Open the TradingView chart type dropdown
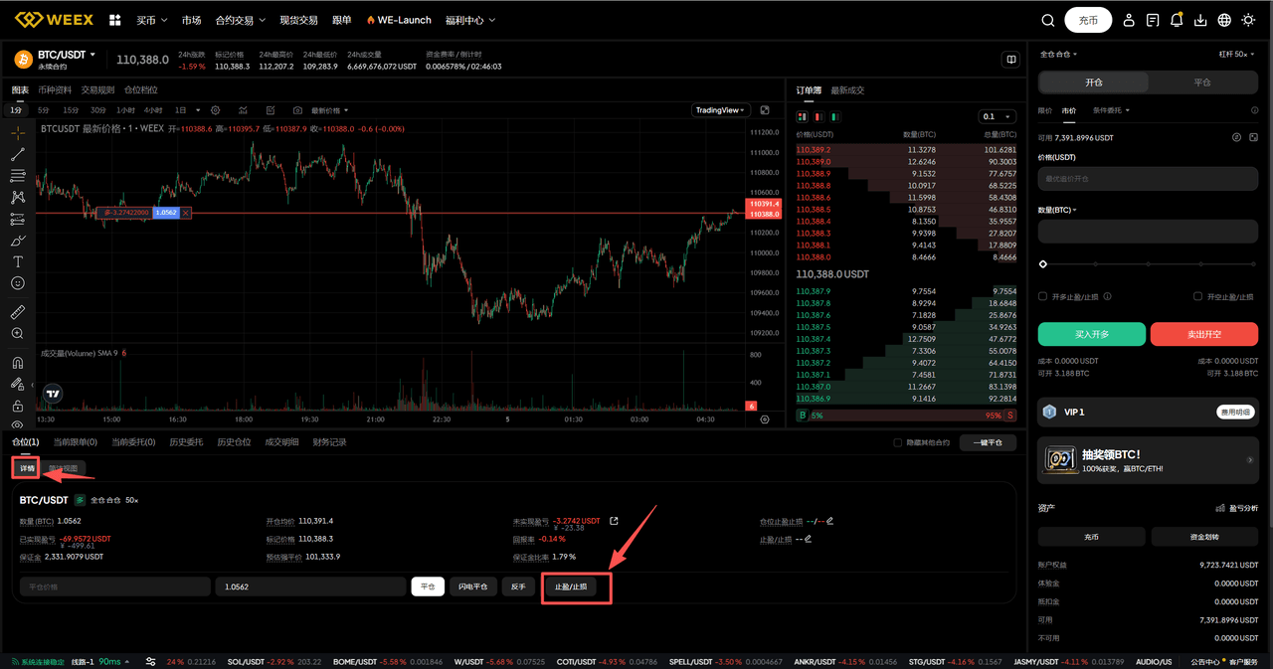Image resolution: width=1273 pixels, height=669 pixels. [721, 110]
